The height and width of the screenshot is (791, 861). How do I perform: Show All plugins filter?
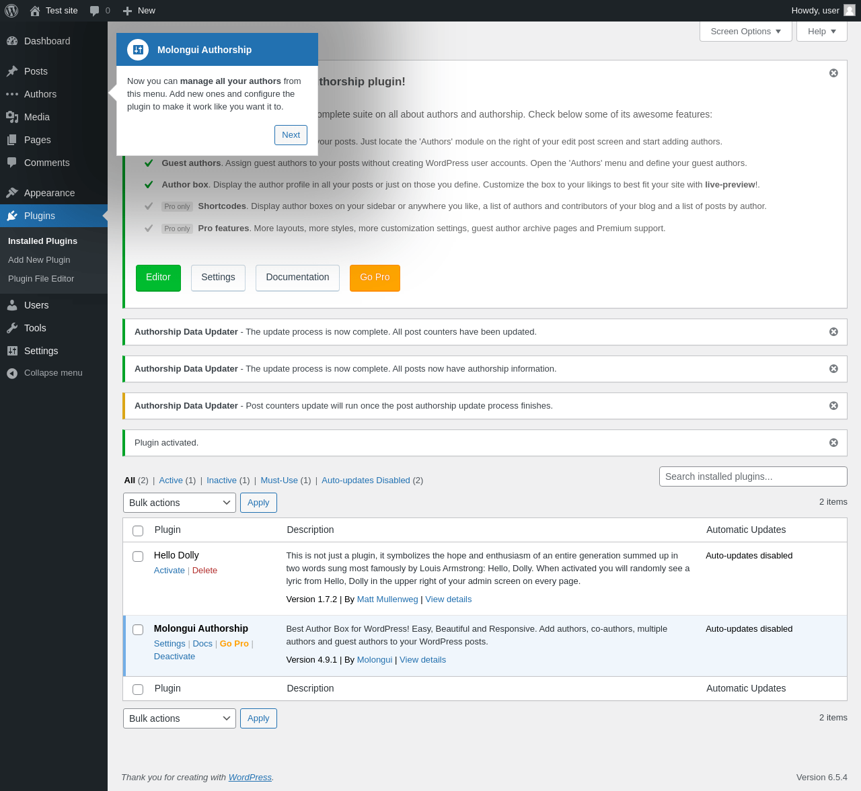tap(130, 481)
